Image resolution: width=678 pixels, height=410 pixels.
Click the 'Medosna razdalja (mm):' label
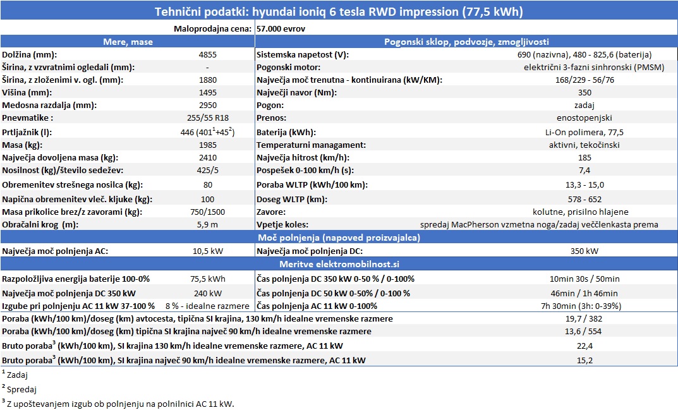(x=49, y=105)
